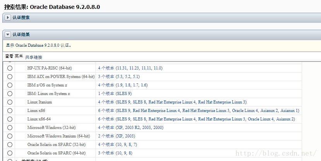Select the Linux x86 radio button

(10, 111)
